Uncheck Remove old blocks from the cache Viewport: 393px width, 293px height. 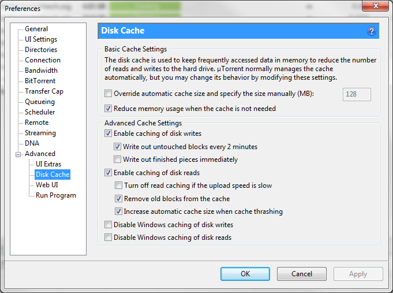pos(118,199)
